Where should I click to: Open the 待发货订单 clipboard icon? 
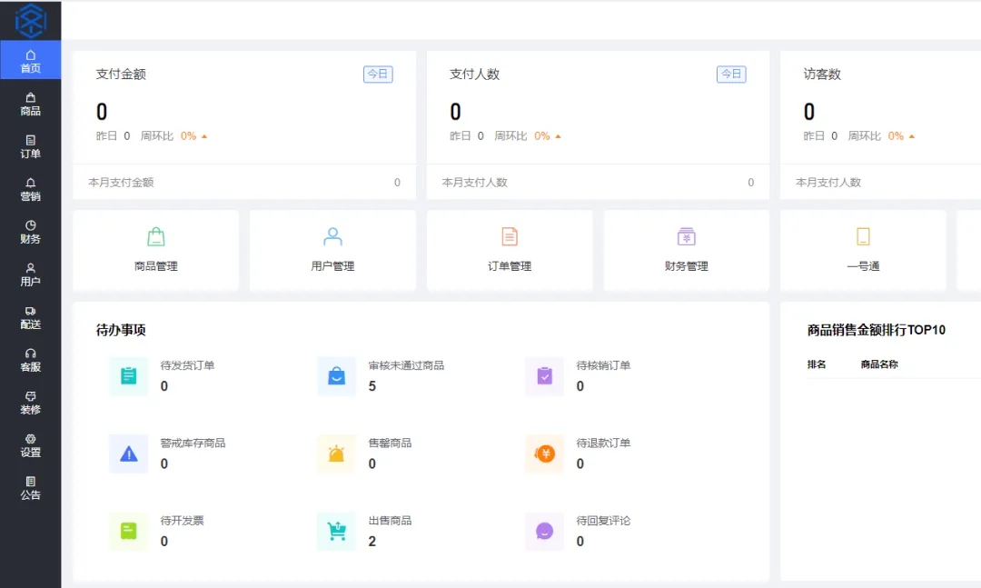128,375
